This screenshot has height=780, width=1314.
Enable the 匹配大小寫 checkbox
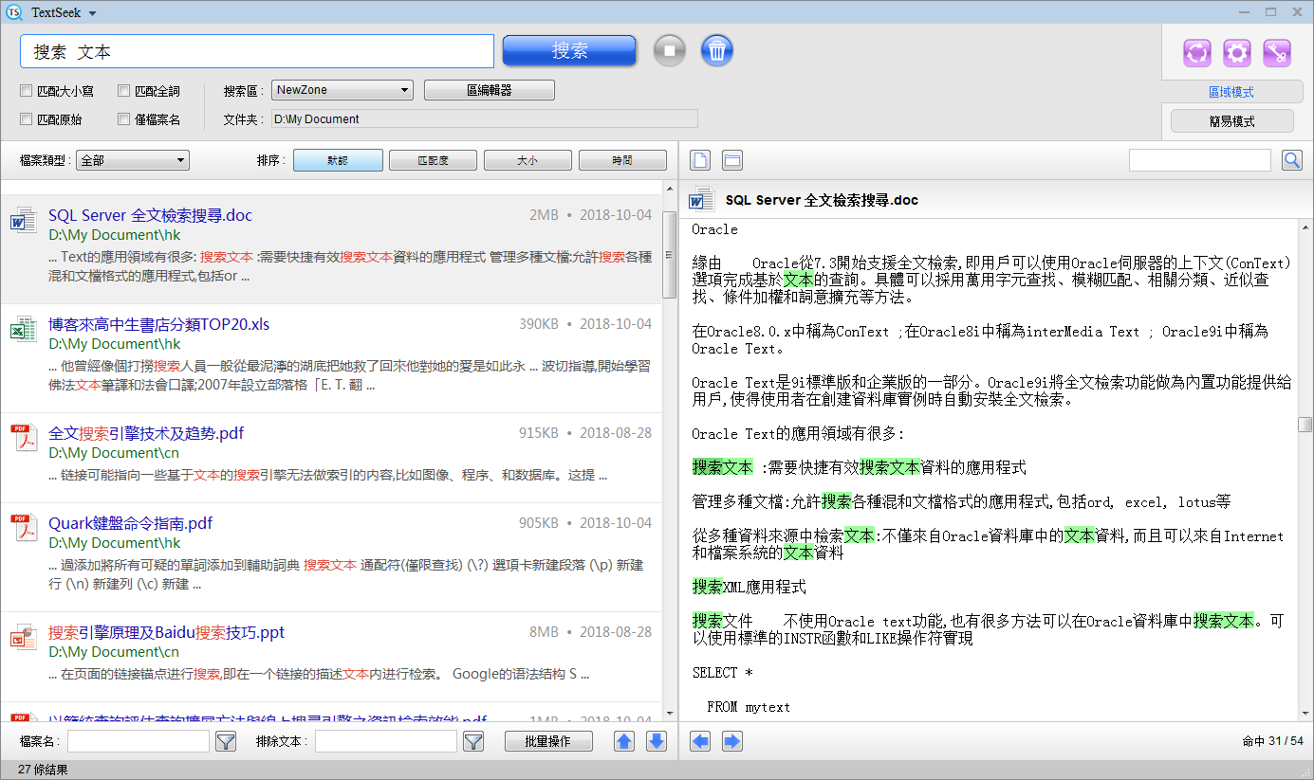coord(27,91)
